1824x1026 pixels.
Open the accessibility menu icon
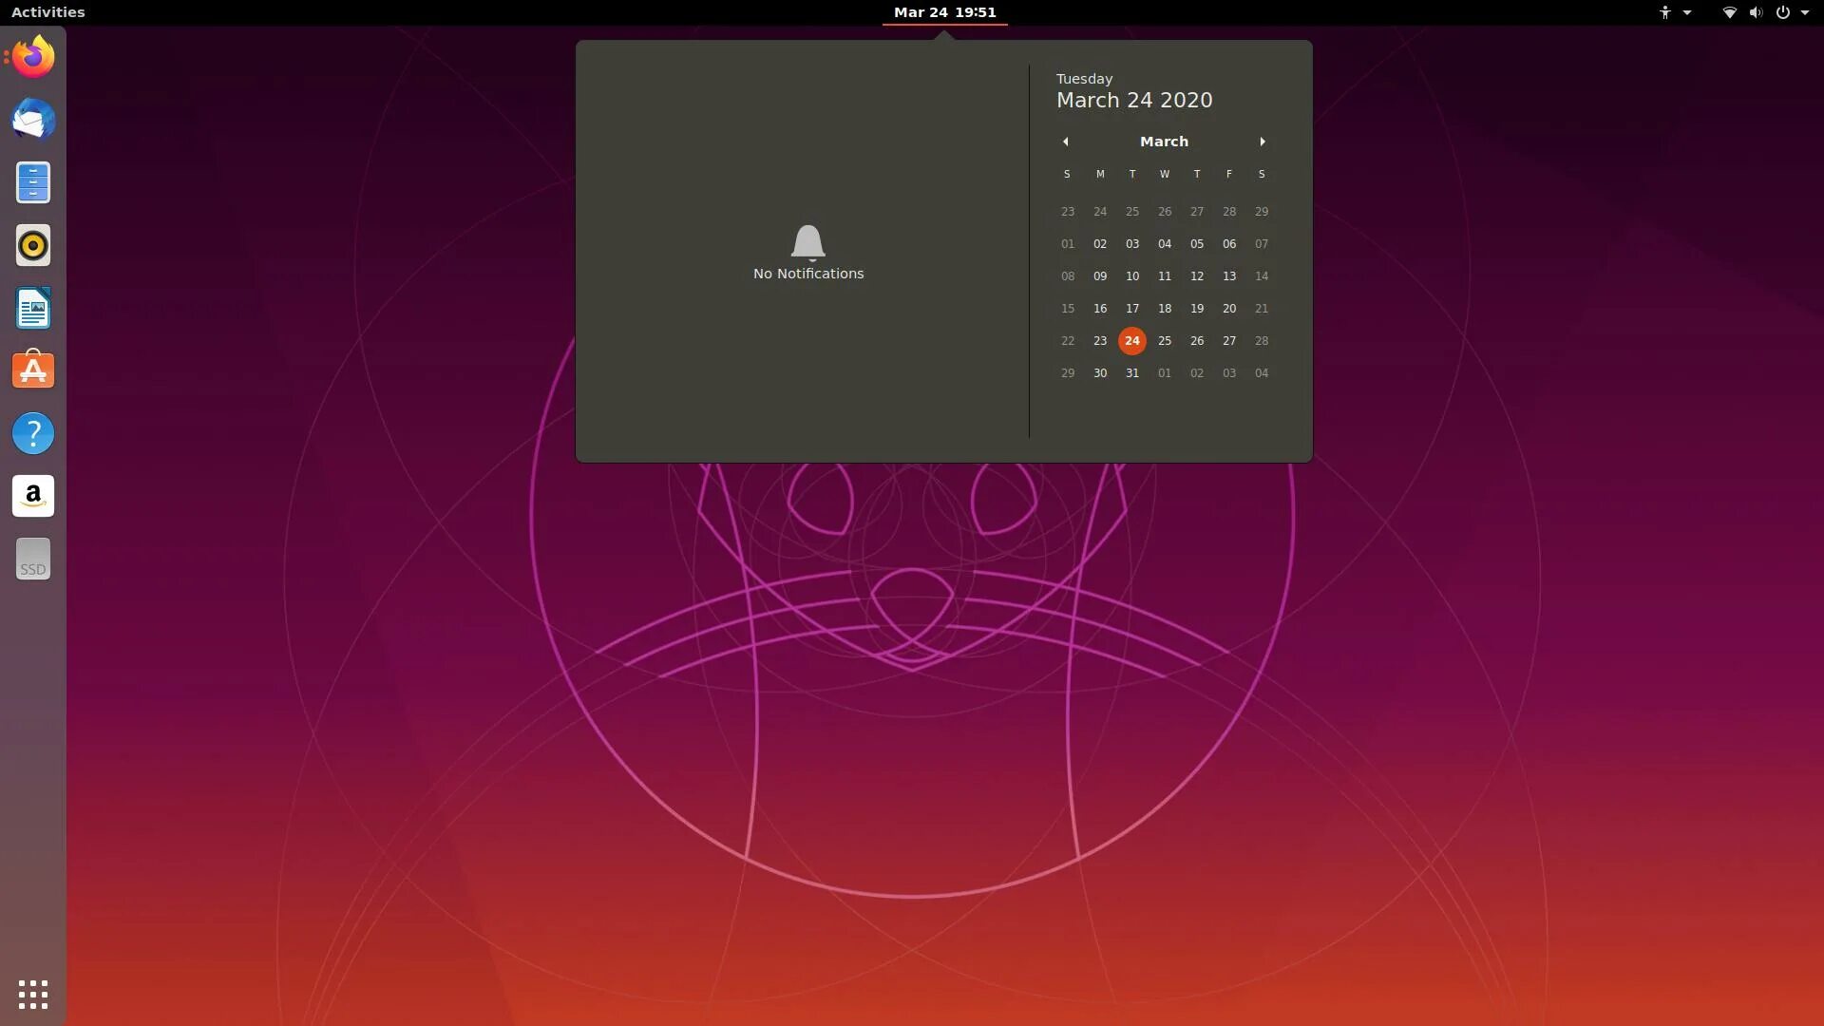(1664, 12)
